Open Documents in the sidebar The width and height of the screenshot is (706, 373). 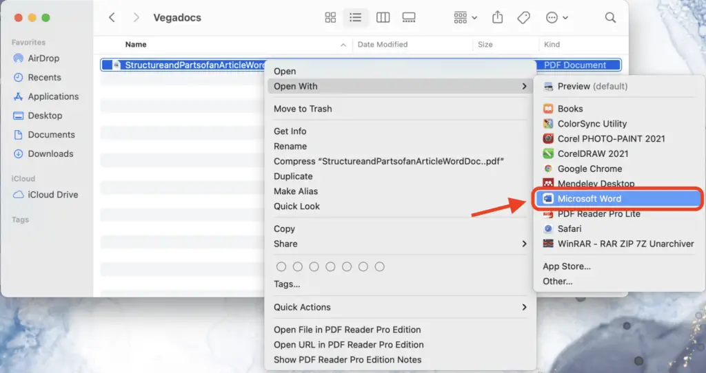pos(51,135)
